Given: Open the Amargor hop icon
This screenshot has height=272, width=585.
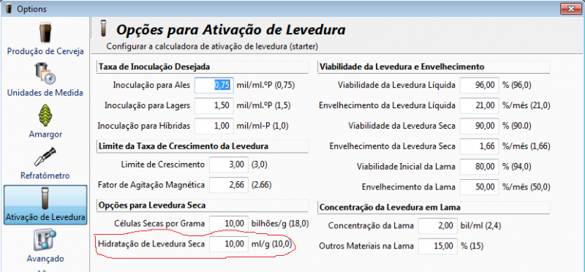Looking at the screenshot, I should (x=45, y=115).
